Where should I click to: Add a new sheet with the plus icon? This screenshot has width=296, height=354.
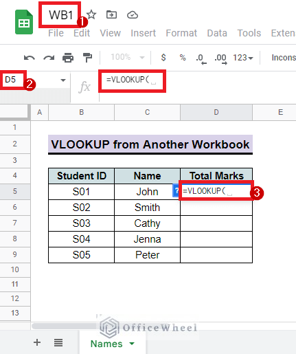click(x=37, y=342)
